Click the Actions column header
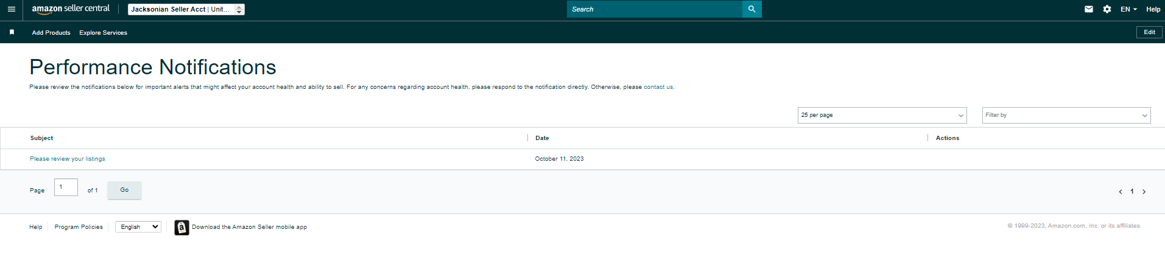Image resolution: width=1165 pixels, height=277 pixels. [948, 138]
